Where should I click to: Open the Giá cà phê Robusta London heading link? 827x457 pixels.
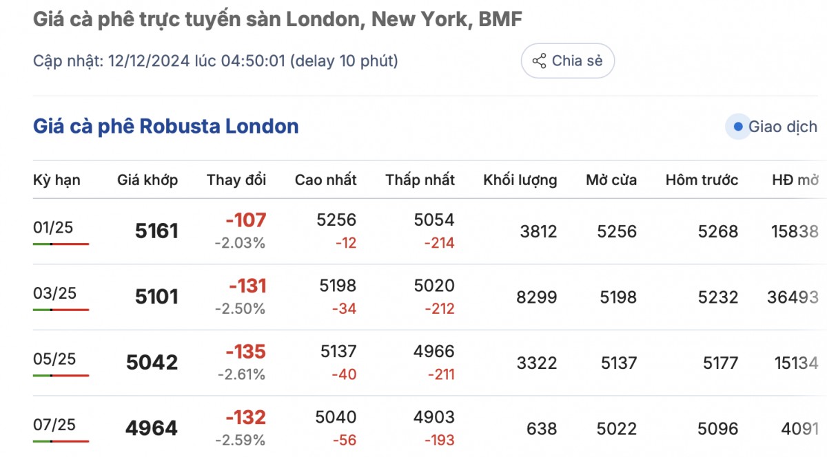[165, 127]
